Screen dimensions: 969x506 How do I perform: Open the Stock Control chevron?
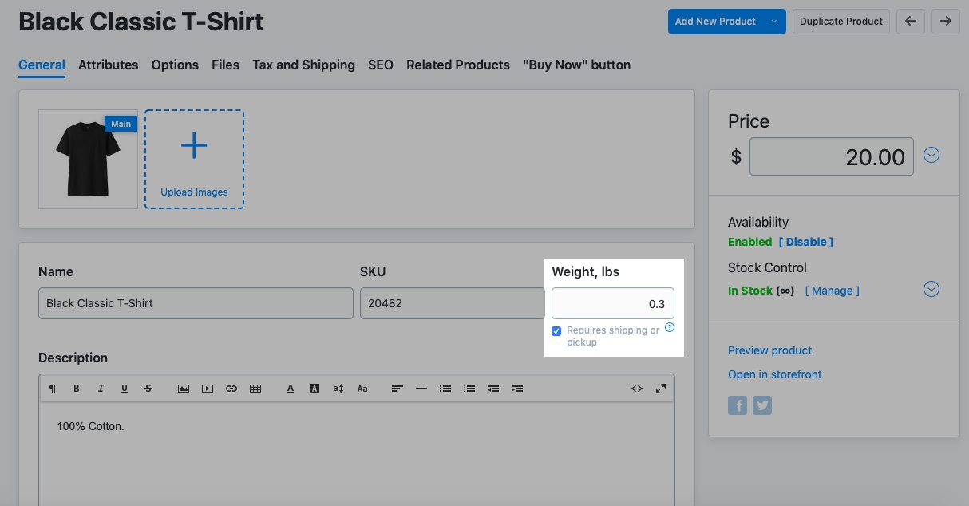pos(931,289)
